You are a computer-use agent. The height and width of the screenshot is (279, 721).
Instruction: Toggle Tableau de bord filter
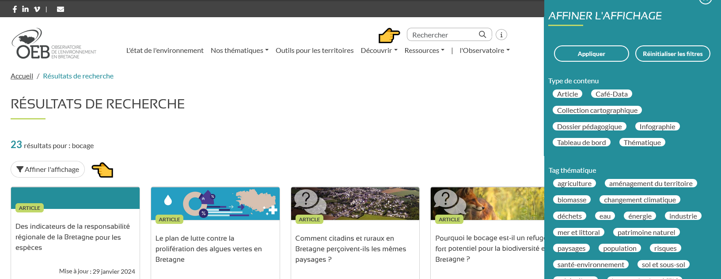click(581, 142)
